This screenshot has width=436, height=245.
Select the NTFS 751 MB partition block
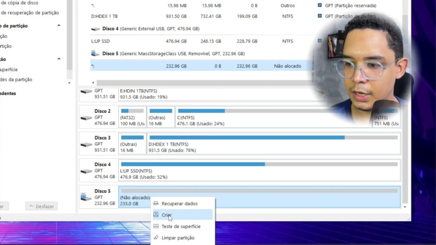[387, 117]
